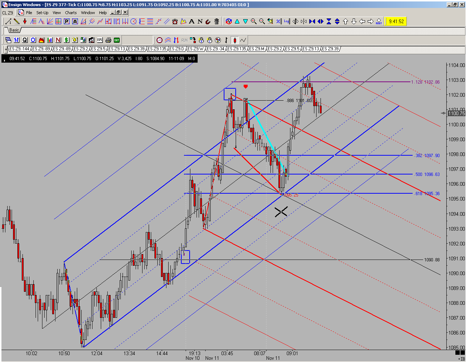Viewport: 467px width, 362px height.
Task: Click the white left arrow icon
Action: point(362,21)
